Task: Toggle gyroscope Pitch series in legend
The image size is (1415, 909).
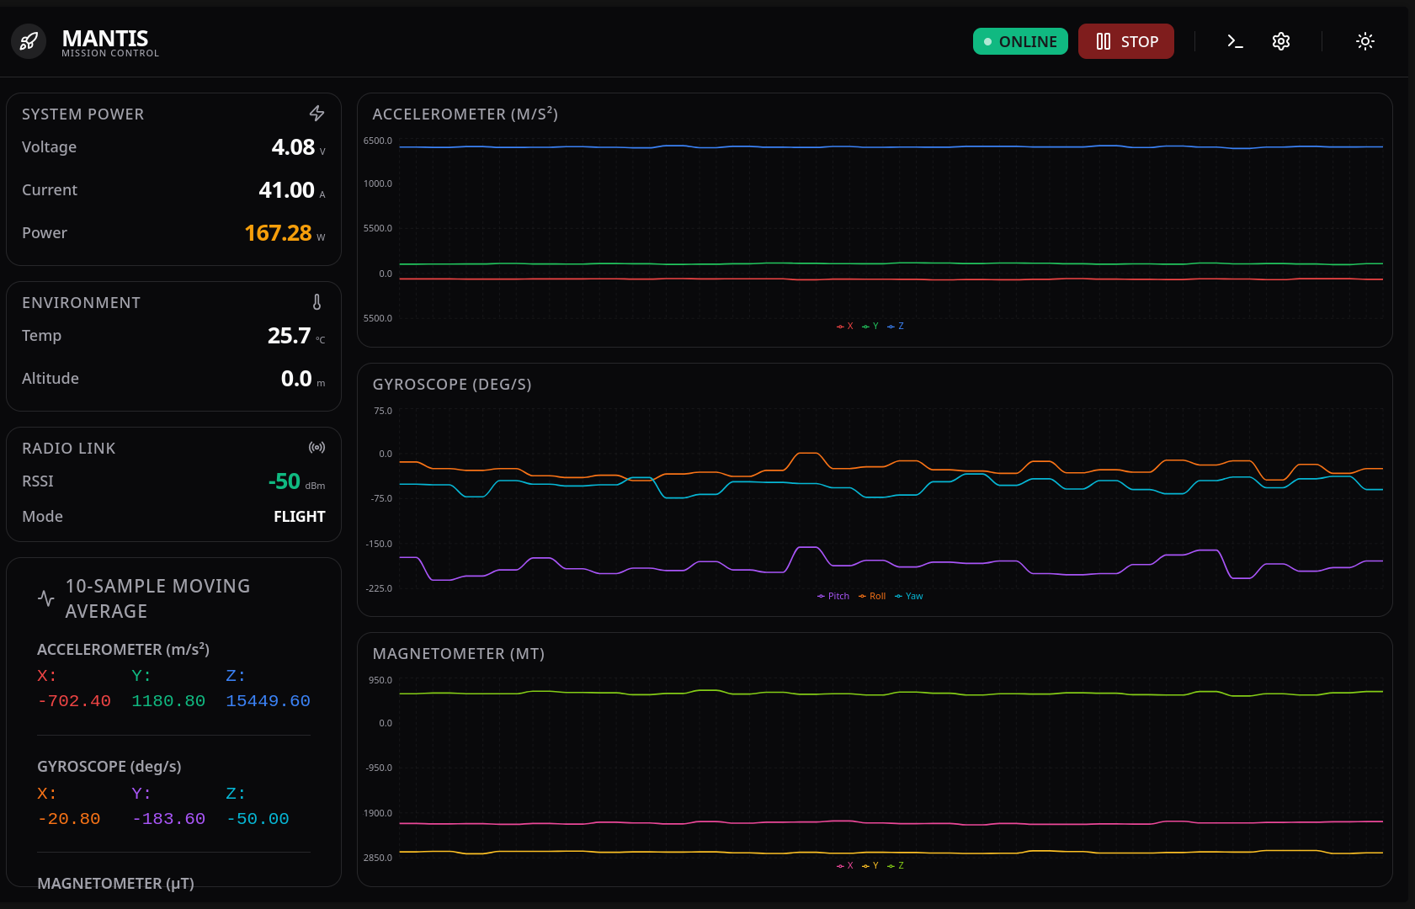Action: tap(833, 596)
